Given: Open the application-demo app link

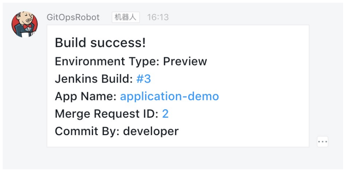Looking at the screenshot, I should click(x=170, y=96).
